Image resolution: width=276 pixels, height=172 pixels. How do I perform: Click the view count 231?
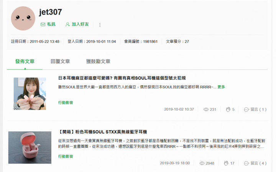(x=213, y=109)
